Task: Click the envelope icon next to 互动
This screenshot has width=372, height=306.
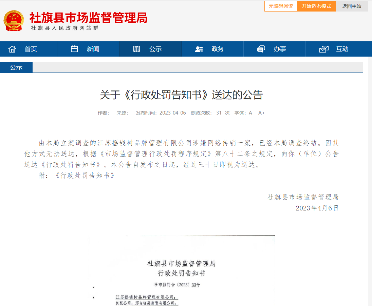Action: click(324, 49)
